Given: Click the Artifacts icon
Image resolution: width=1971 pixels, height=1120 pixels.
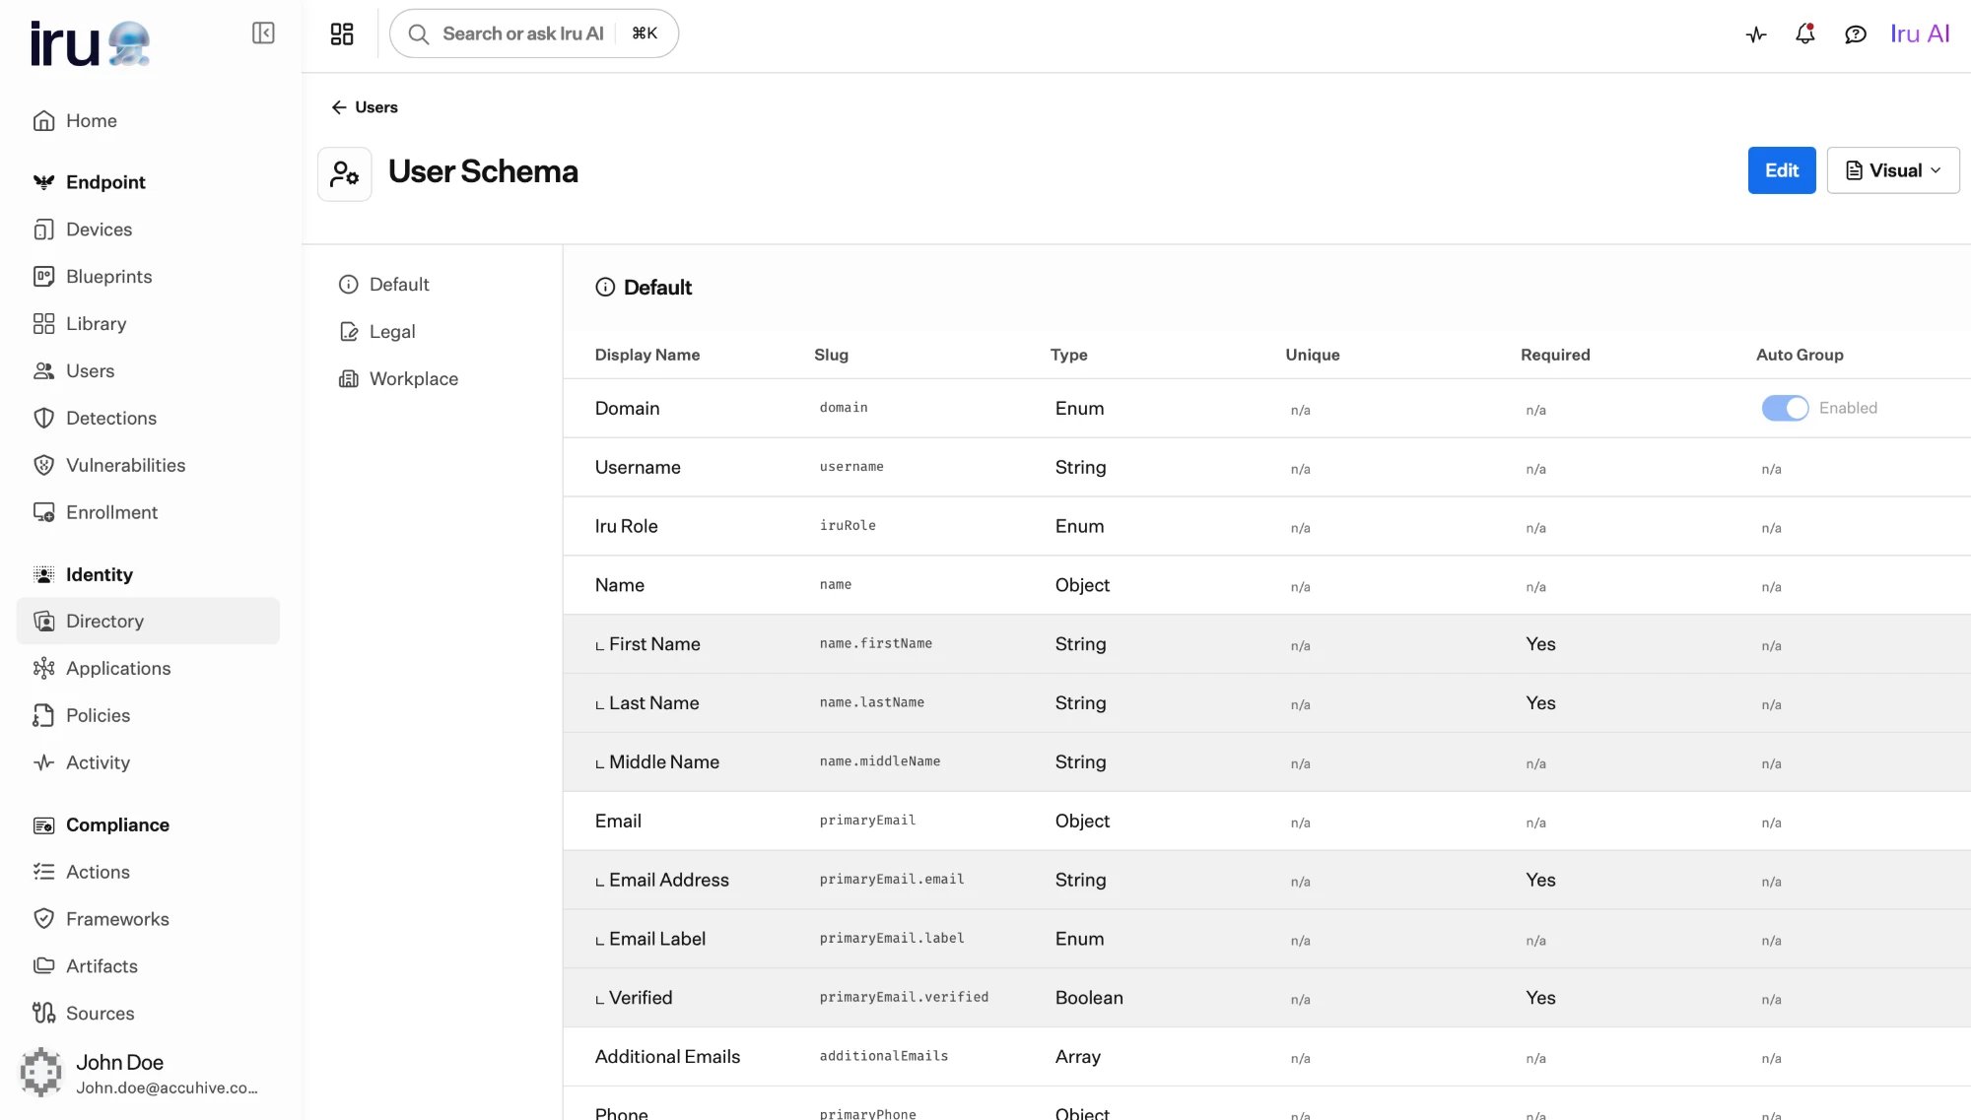Looking at the screenshot, I should pos(43,966).
